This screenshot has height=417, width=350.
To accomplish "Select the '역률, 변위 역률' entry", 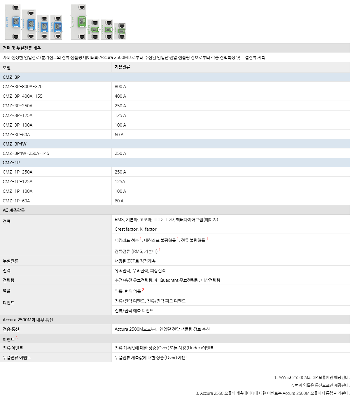I will click(129, 291).
